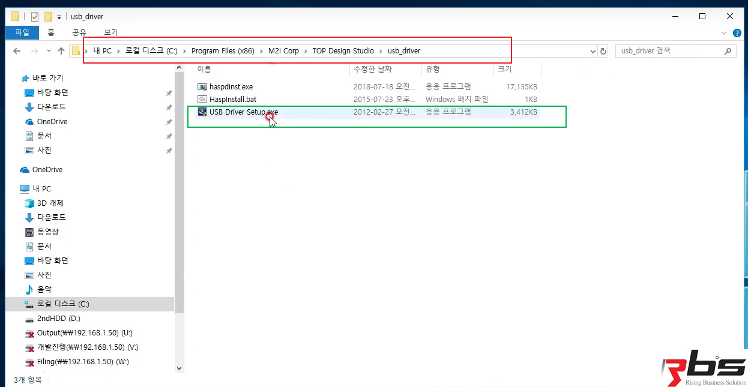Click the 로컬 디스크 (C:) breadcrumb
This screenshot has width=748, height=387.
(151, 51)
